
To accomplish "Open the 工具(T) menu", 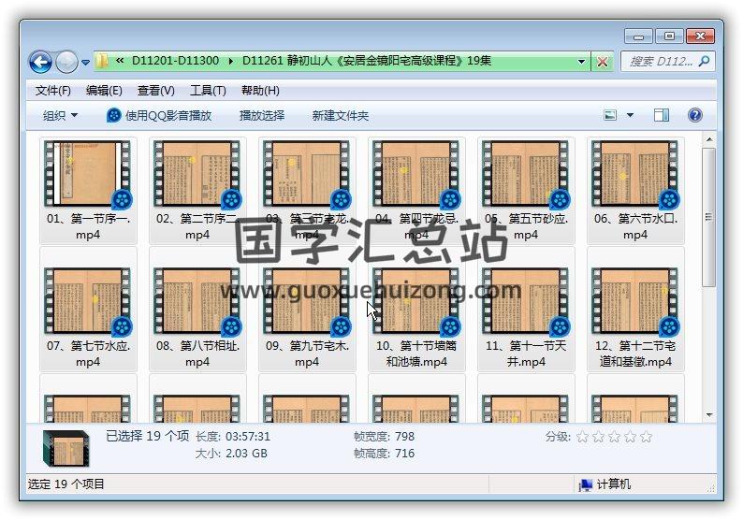I will point(207,91).
